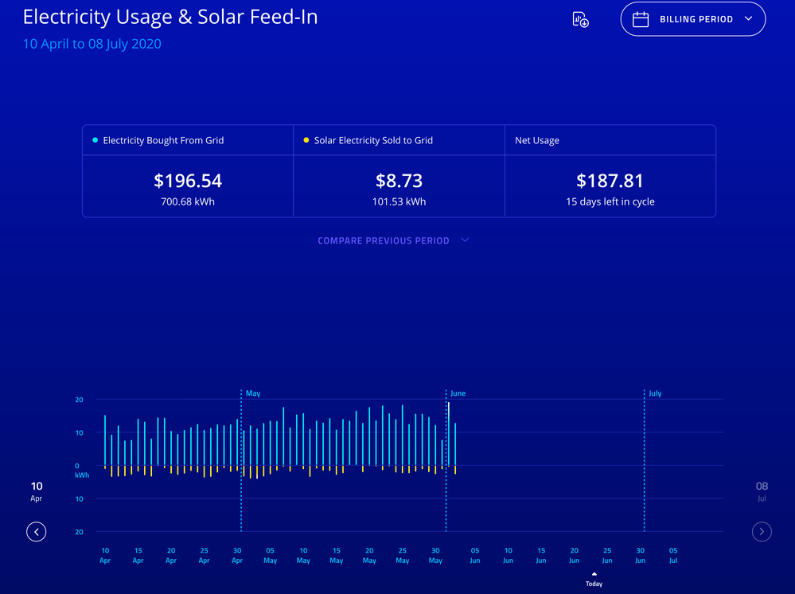Click cyan dot for Electricity Bought legend

tap(95, 140)
